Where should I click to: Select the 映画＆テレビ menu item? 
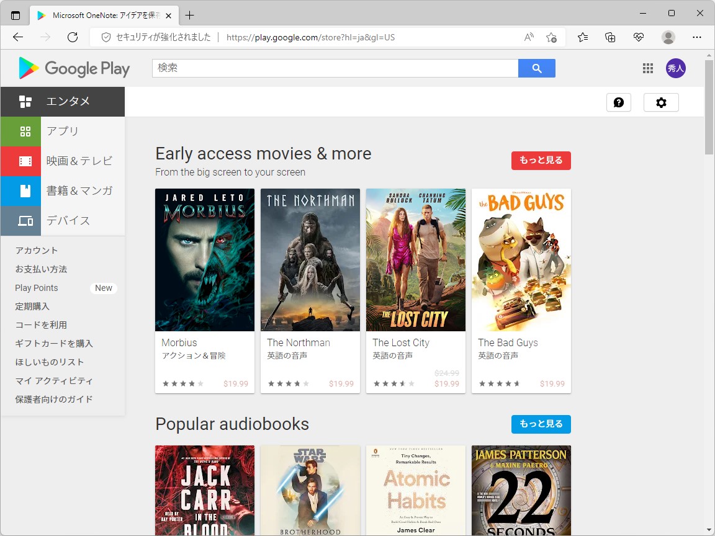(63, 161)
